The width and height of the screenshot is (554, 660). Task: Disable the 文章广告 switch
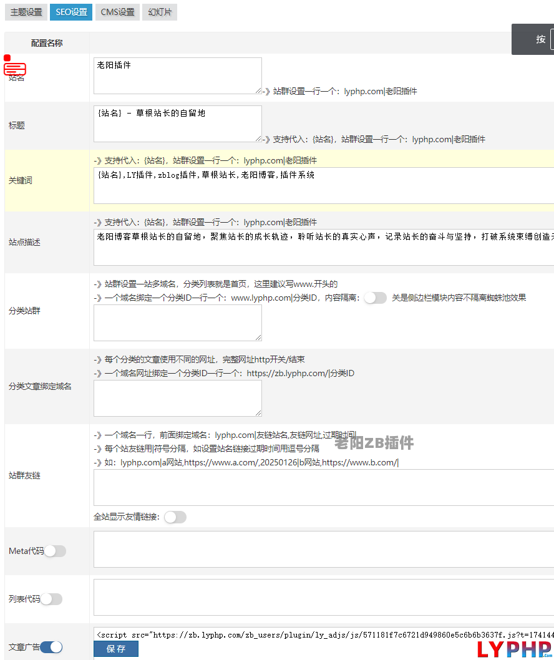[51, 647]
